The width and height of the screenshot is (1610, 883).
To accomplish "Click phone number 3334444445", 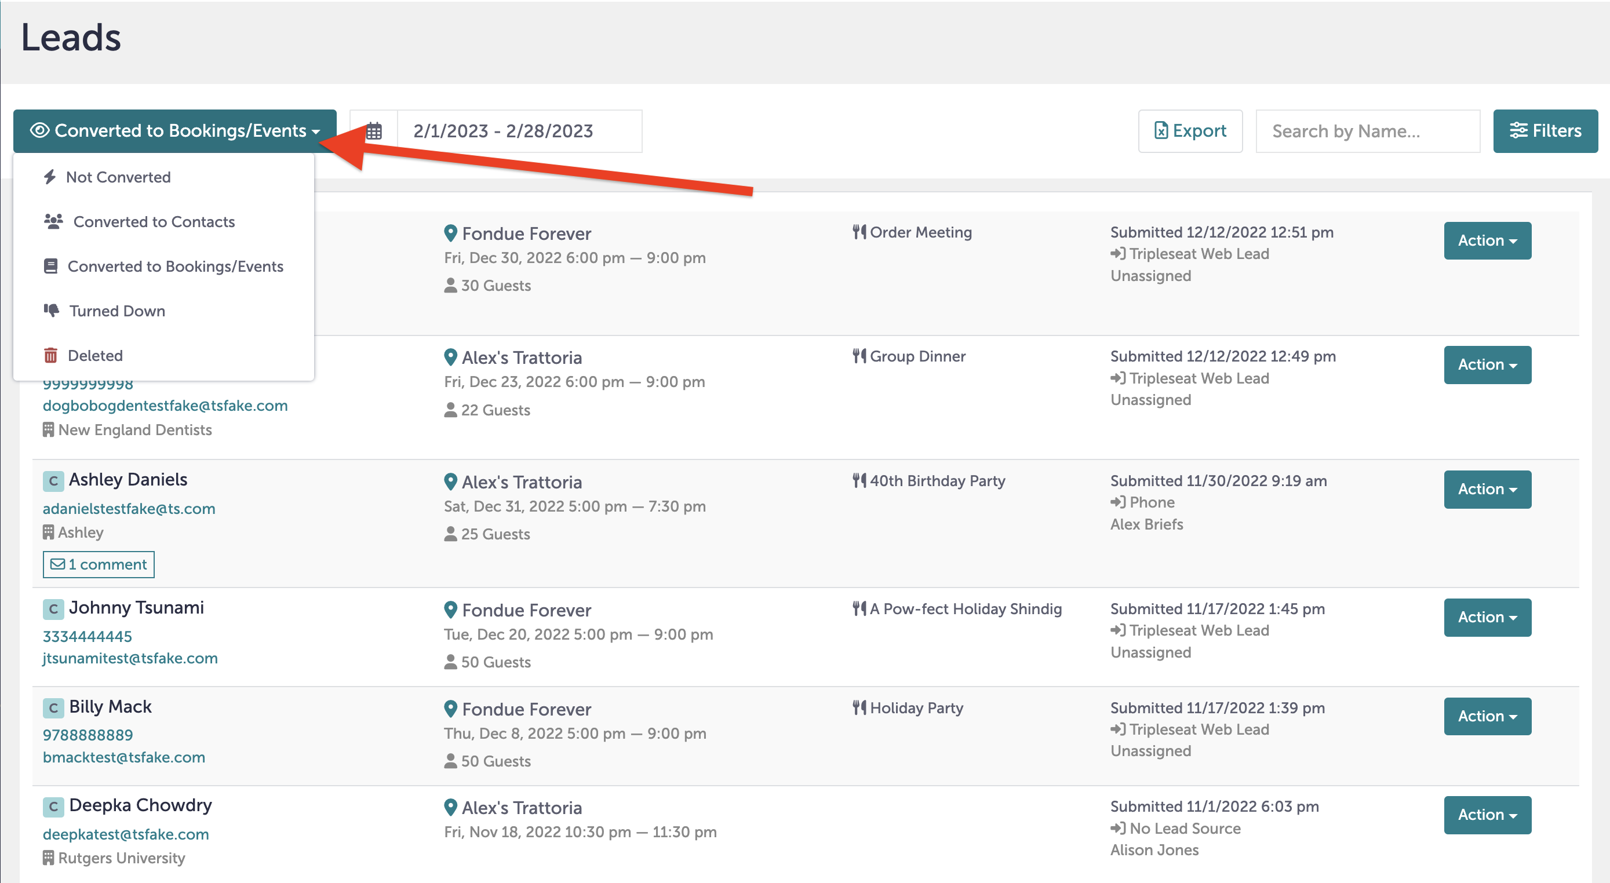I will [88, 637].
